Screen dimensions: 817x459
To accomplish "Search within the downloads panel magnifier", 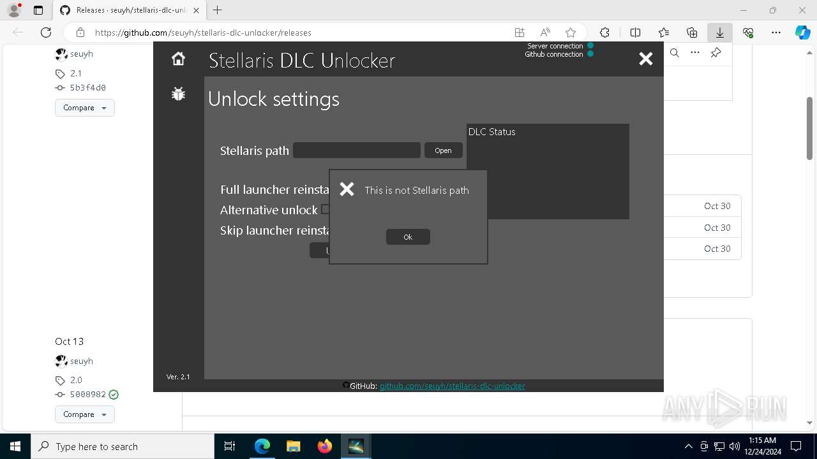I will (x=675, y=53).
